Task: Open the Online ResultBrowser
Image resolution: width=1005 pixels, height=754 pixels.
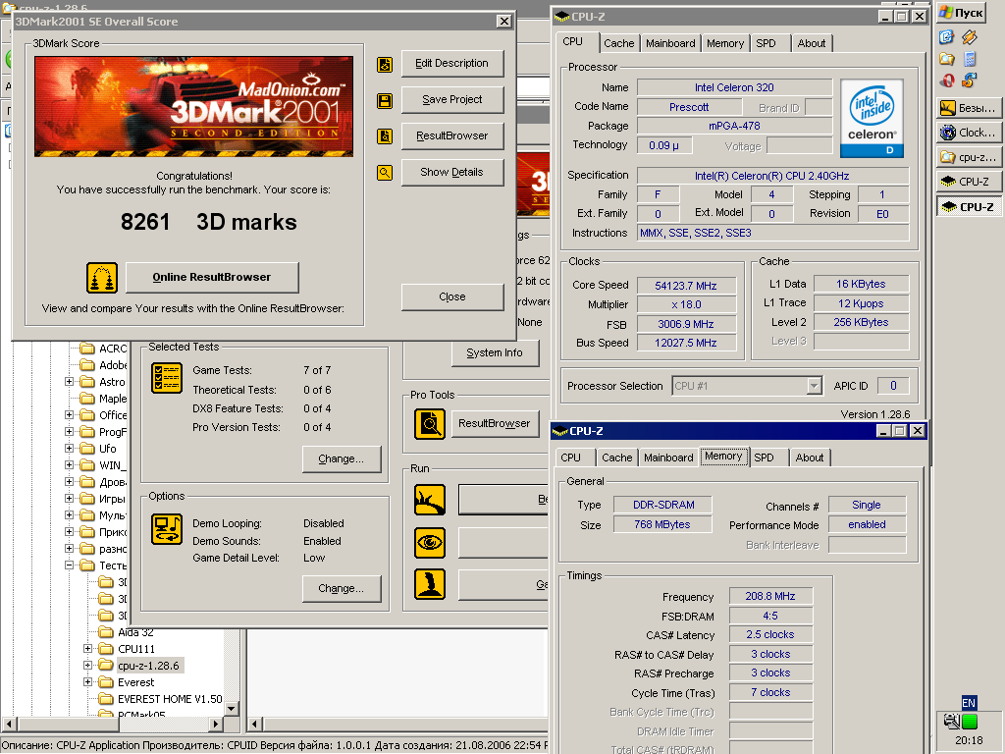Action: (212, 278)
